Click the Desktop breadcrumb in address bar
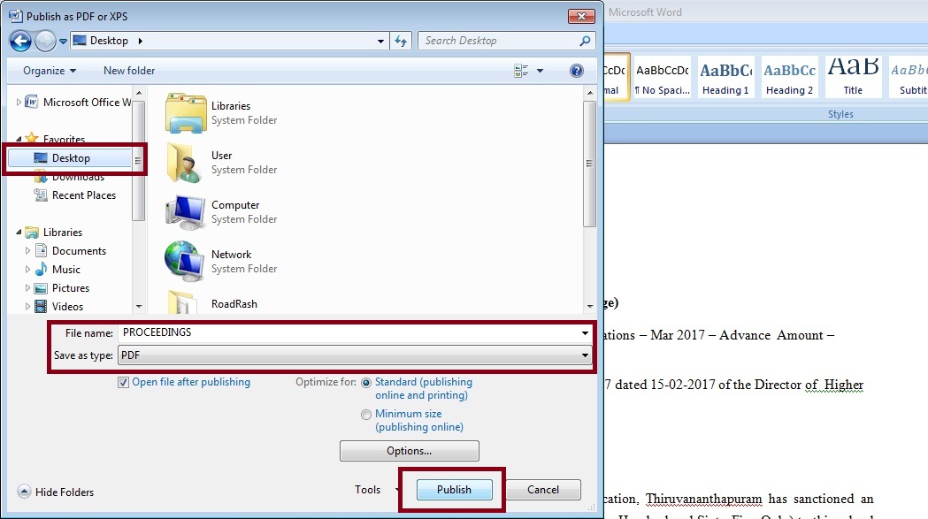Image resolution: width=928 pixels, height=519 pixels. coord(108,41)
